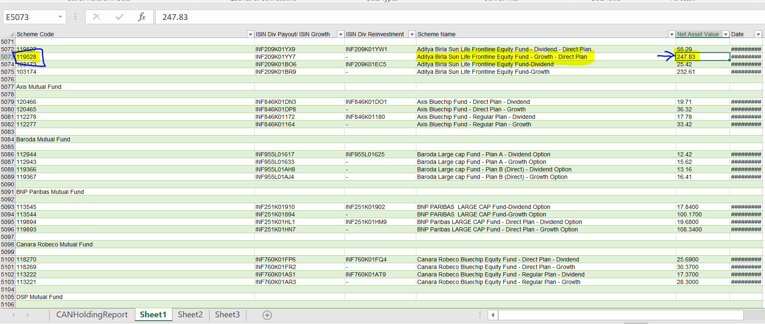This screenshot has width=765, height=324.
Task: Select scheme code 120466 cell
Action: [135, 102]
